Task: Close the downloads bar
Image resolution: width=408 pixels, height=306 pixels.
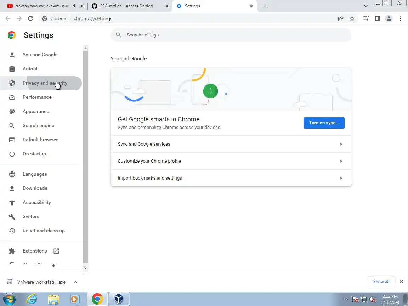Action: pos(402,282)
